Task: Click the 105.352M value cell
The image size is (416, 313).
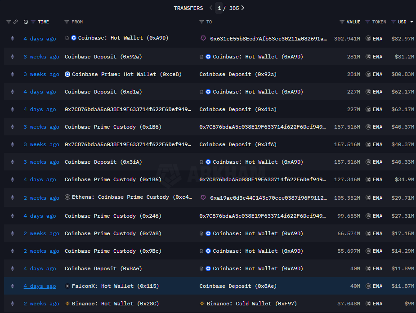Action: (x=347, y=198)
